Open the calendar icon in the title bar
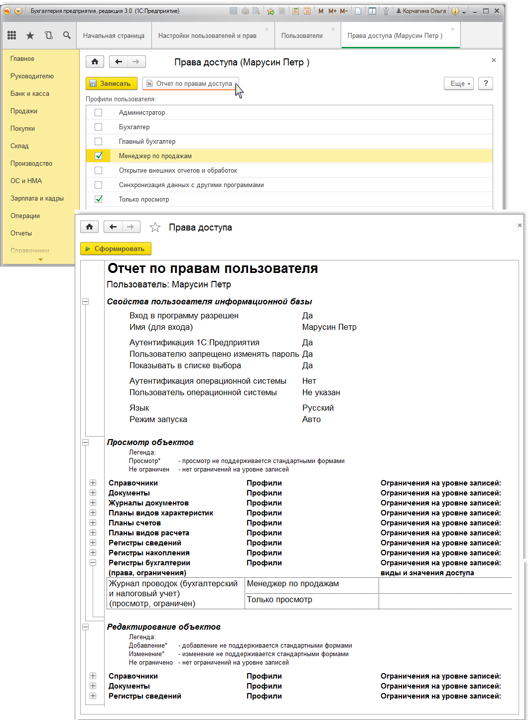This screenshot has width=528, height=720. (307, 11)
